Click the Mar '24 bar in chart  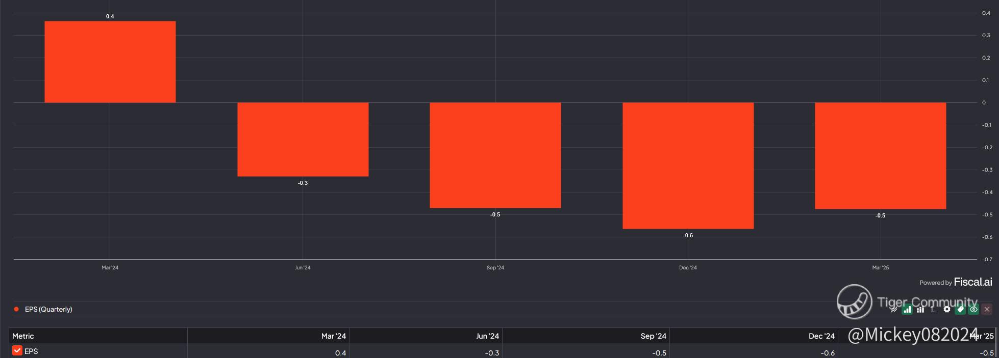pyautogui.click(x=110, y=62)
